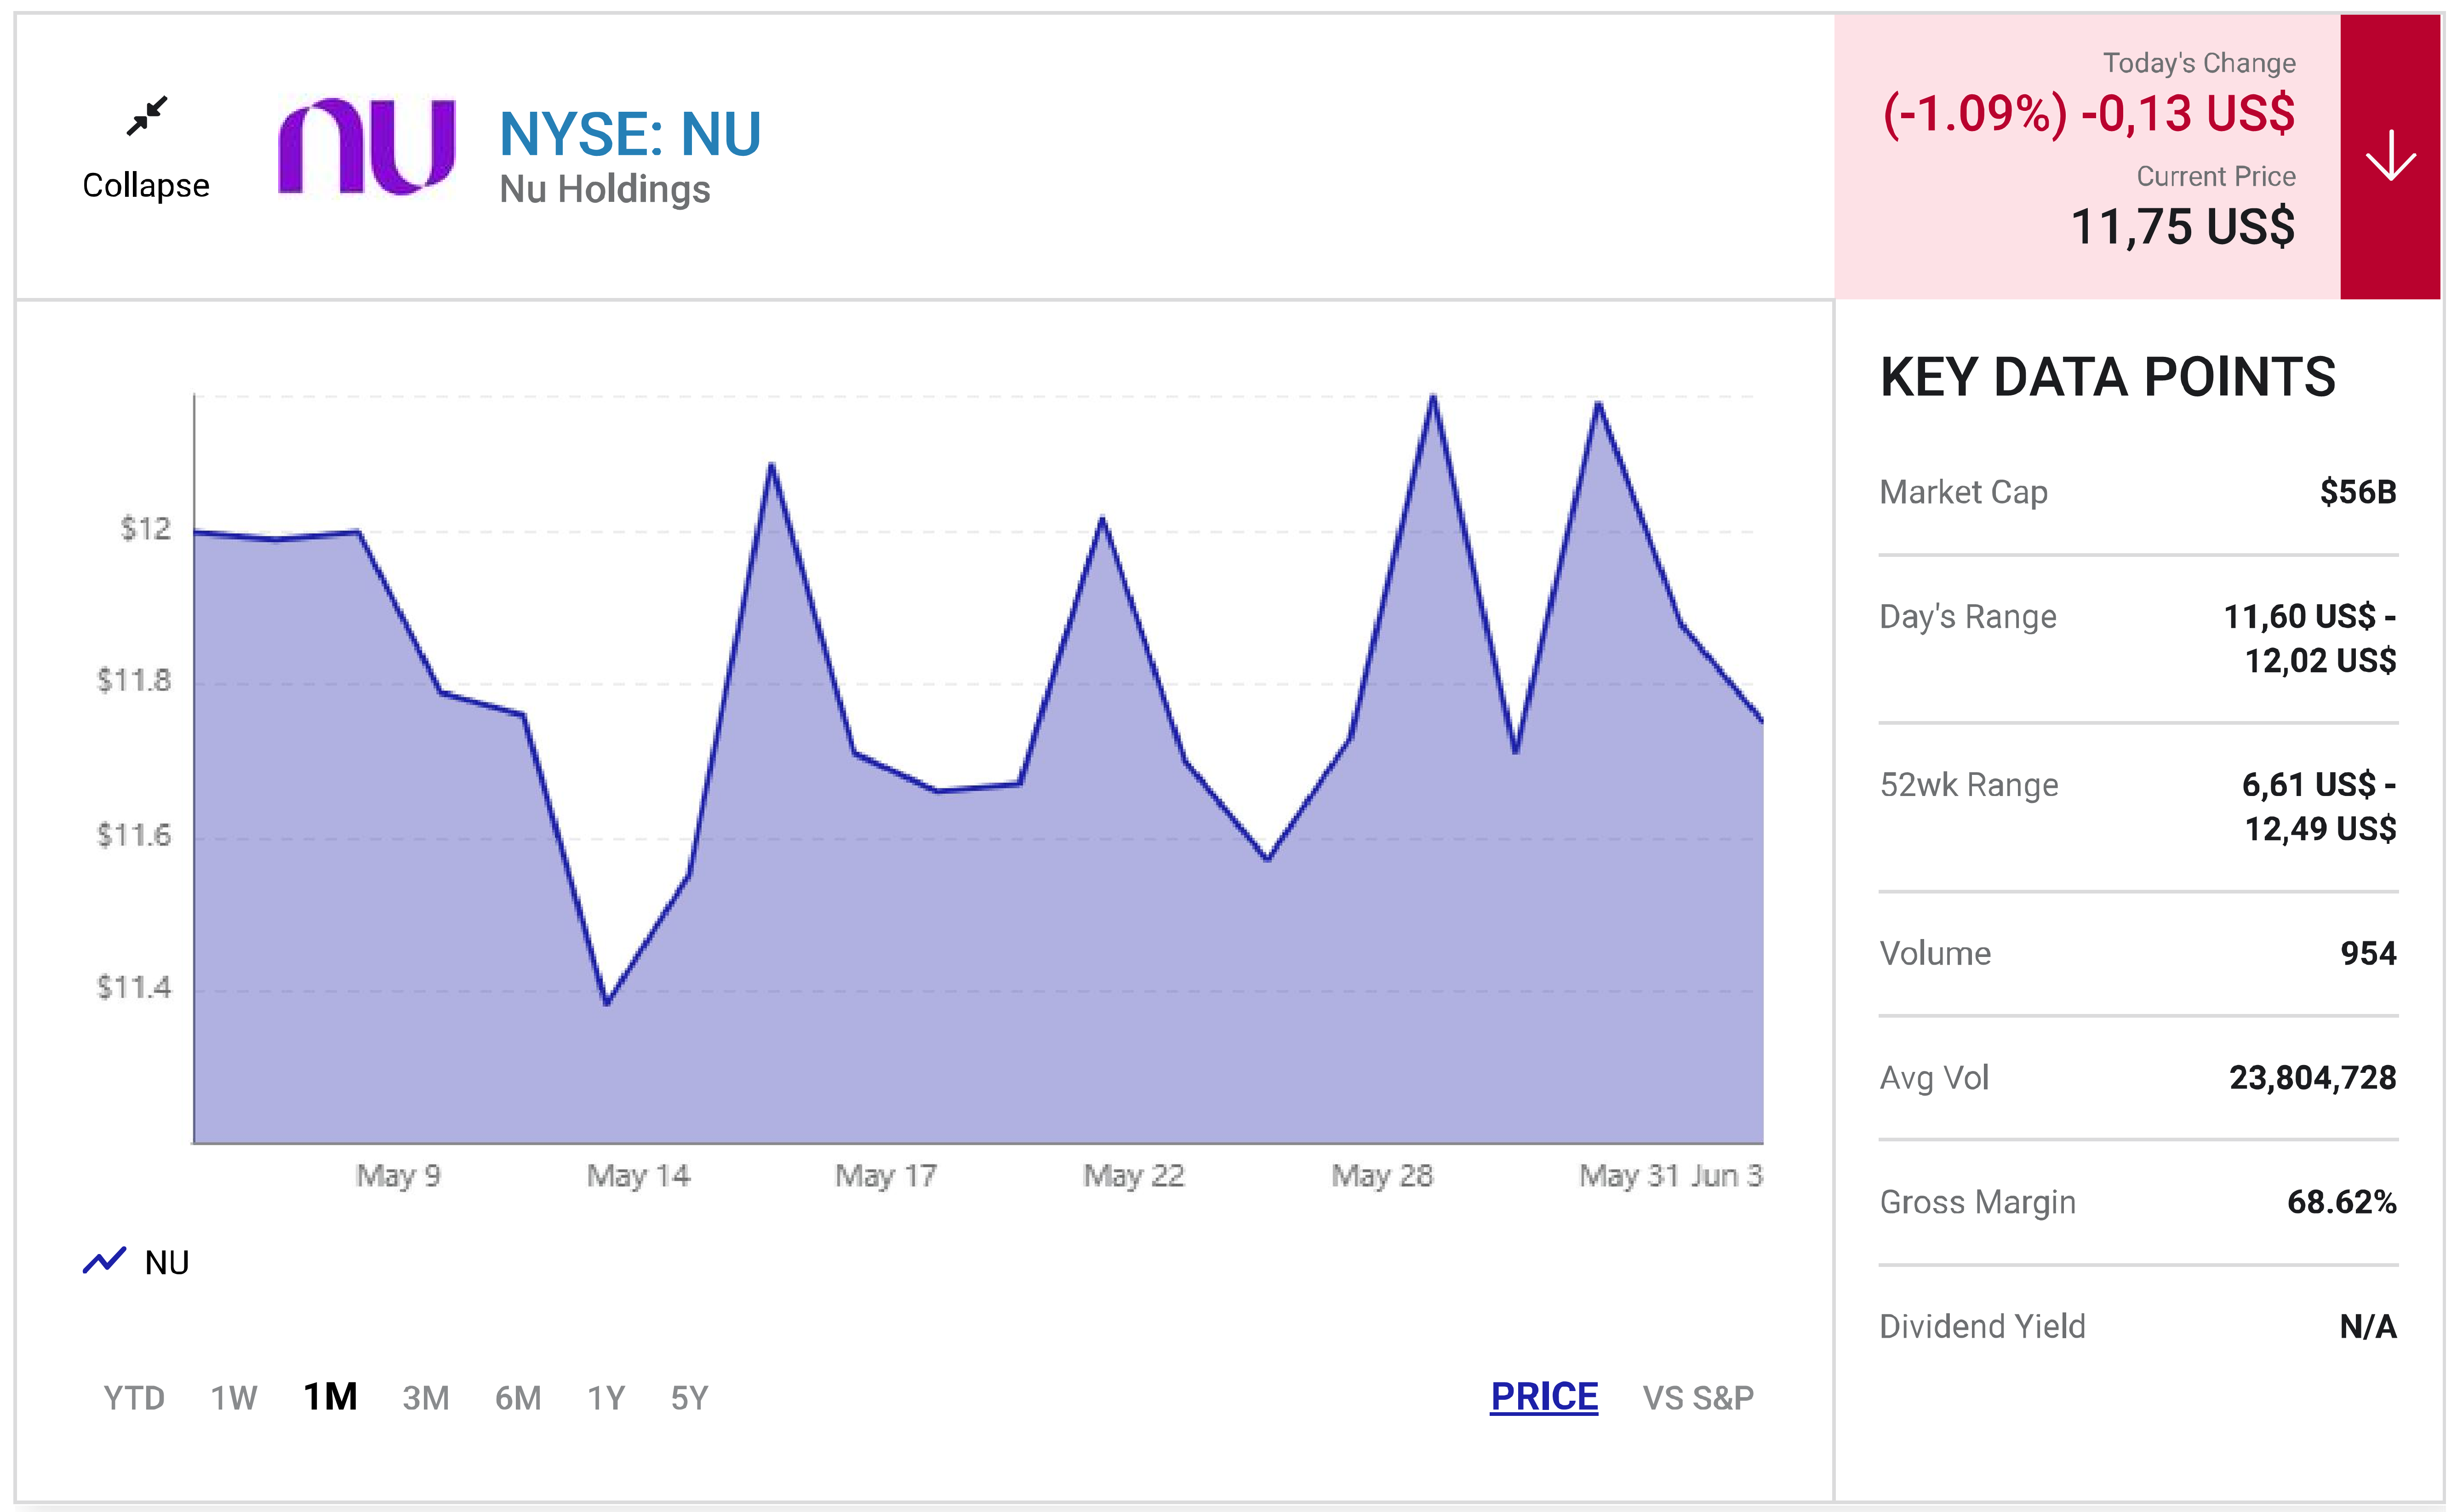This screenshot has height=1512, width=2457.
Task: Show the 5Y price history
Action: tap(689, 1397)
